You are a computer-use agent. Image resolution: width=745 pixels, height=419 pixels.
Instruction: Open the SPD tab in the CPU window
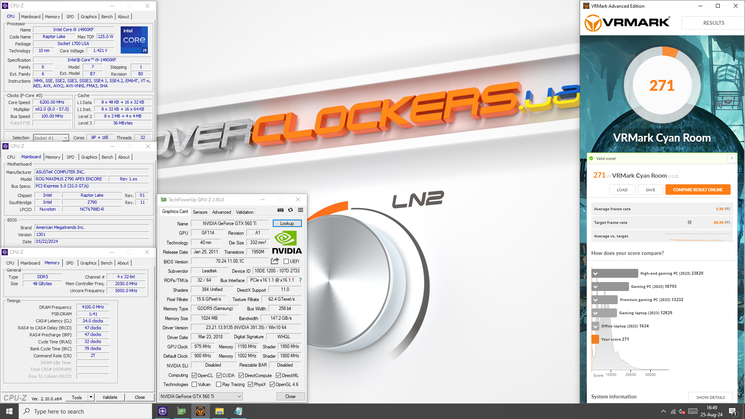pos(70,17)
